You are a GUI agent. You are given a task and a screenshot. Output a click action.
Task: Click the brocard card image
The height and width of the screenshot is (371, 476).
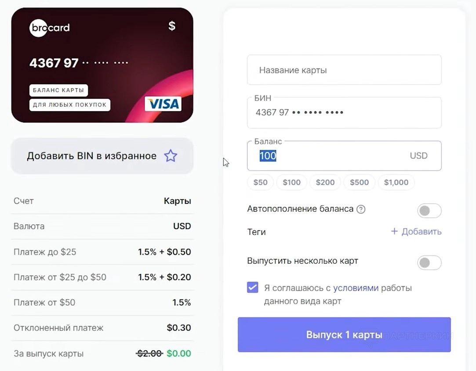click(x=102, y=65)
